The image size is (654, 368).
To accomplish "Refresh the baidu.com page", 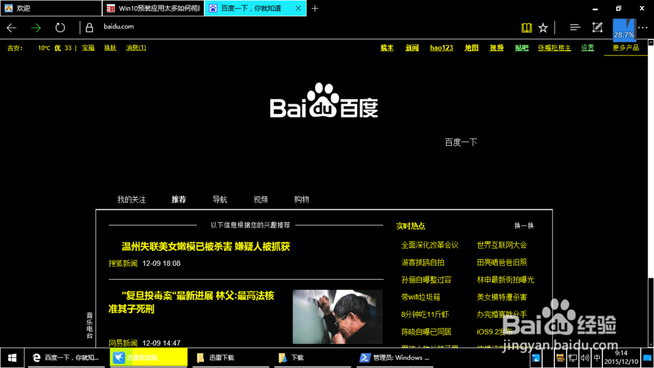I will pos(60,27).
